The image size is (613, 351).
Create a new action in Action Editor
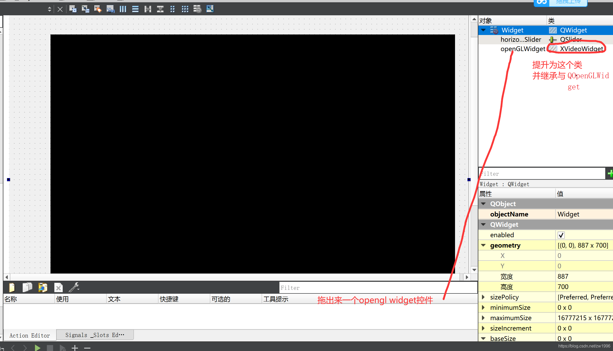[12, 287]
